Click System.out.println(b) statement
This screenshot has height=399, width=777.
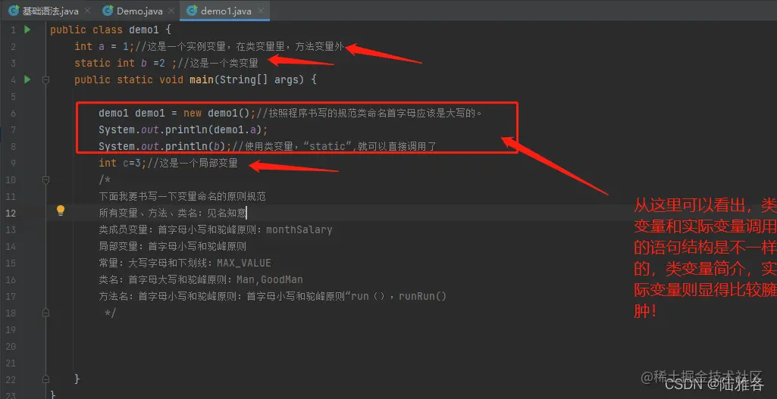165,147
